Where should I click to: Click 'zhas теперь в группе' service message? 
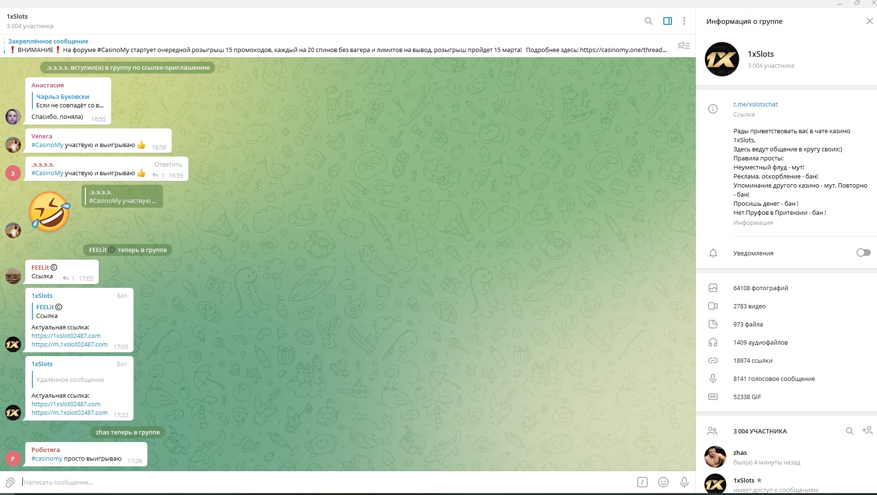(x=128, y=432)
